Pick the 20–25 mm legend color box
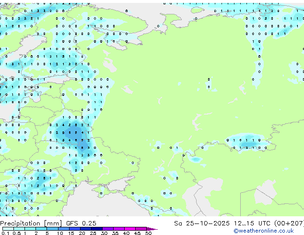 tap(86, 229)
